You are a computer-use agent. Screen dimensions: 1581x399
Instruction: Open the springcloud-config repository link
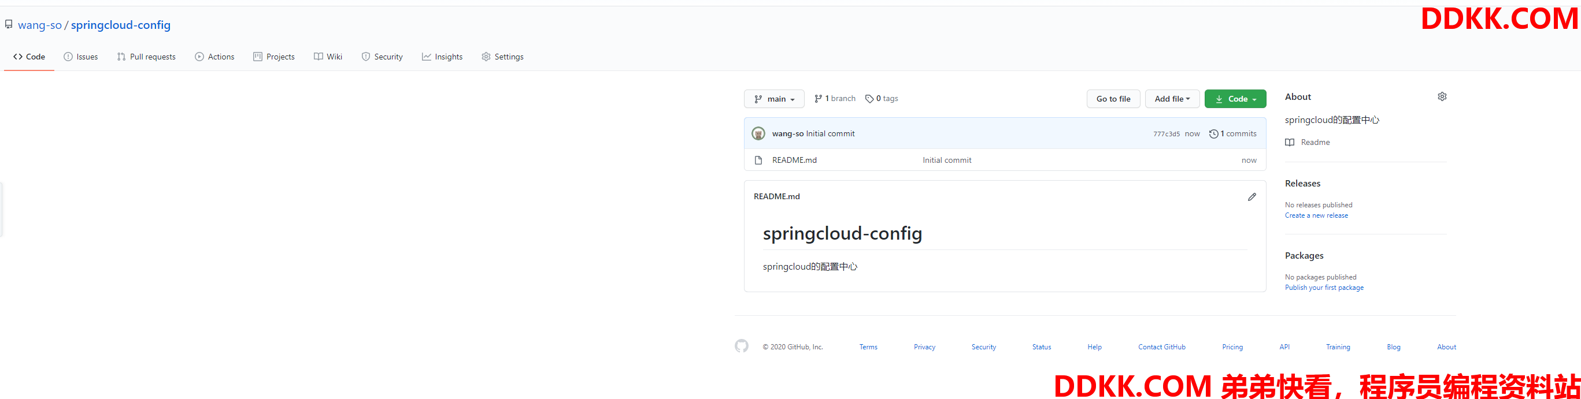tap(121, 25)
